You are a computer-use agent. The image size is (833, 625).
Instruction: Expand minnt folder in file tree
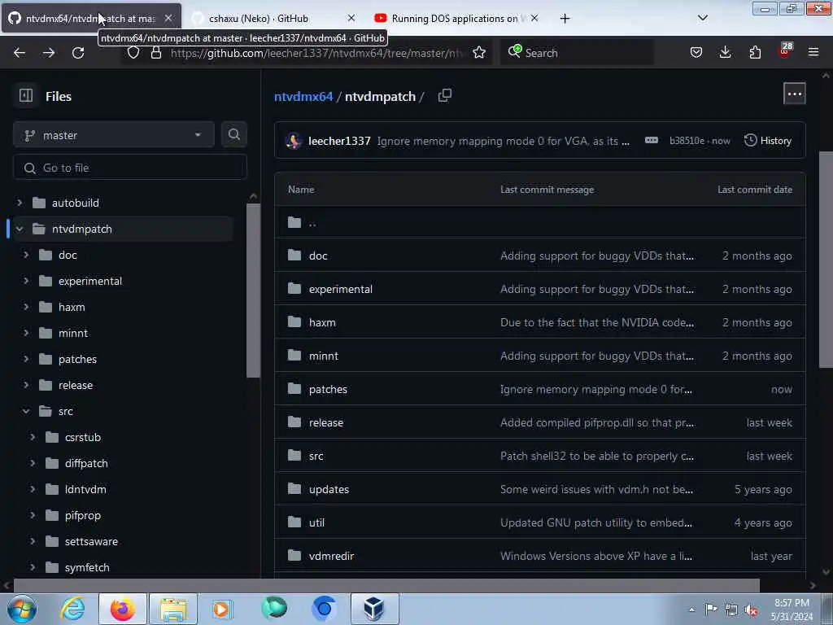pyautogui.click(x=25, y=333)
